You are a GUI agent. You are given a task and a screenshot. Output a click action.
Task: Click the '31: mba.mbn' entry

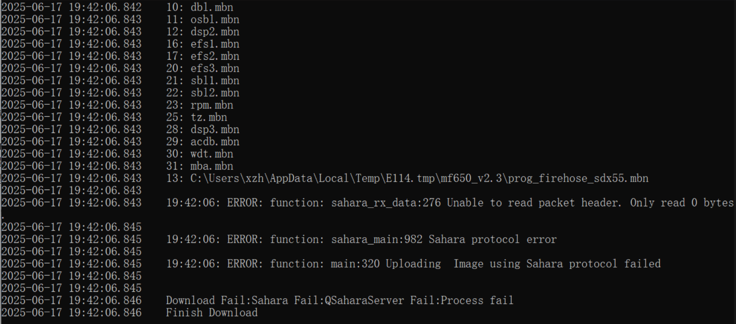tap(200, 166)
